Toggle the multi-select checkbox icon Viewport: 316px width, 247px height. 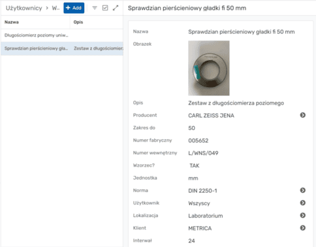(105, 8)
